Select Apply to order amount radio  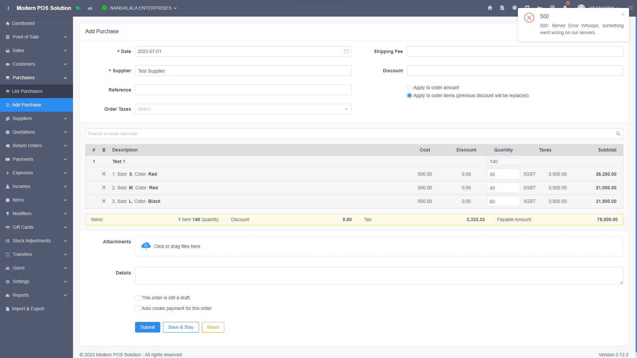[x=409, y=88]
